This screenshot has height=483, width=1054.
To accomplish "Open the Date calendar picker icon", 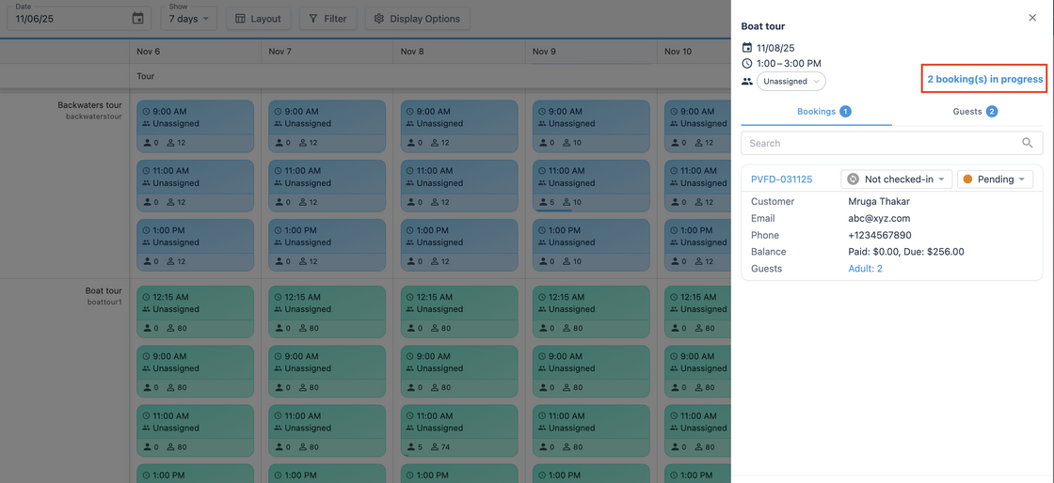I will point(137,19).
